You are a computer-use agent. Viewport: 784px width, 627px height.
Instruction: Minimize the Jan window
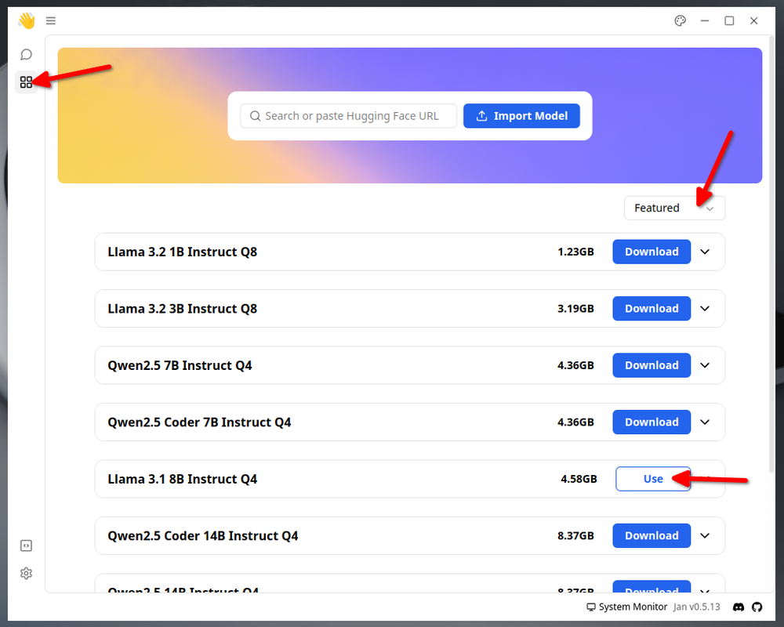705,20
